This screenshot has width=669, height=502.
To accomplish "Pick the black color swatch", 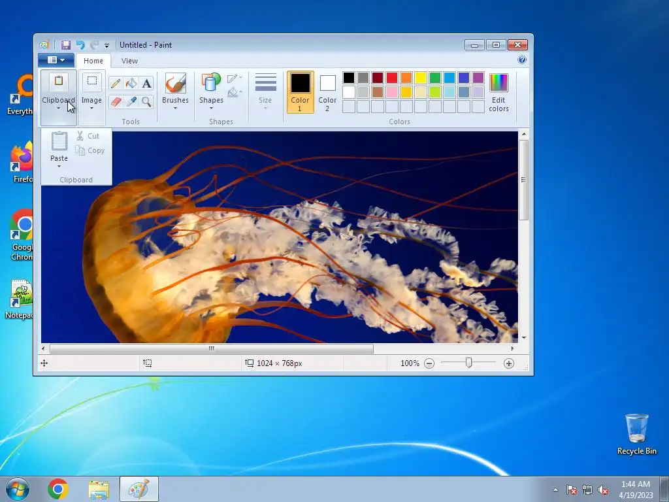I will 349,78.
